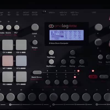Select bank B/F button

pos(57,82)
